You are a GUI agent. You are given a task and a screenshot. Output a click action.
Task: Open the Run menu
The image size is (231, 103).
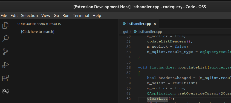pyautogui.click(x=66, y=15)
